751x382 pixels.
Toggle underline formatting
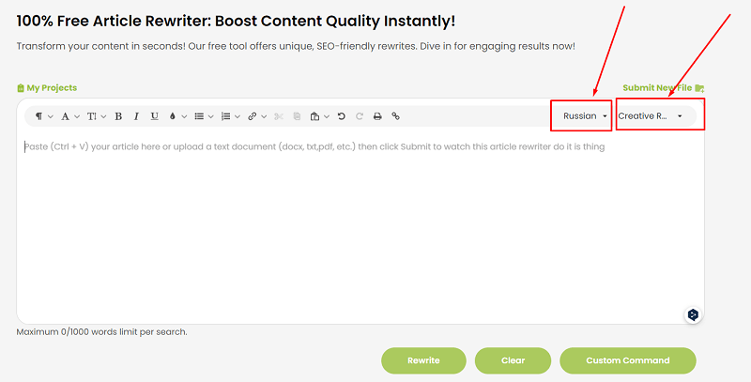point(154,116)
